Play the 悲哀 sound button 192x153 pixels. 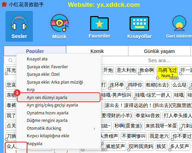point(11,85)
